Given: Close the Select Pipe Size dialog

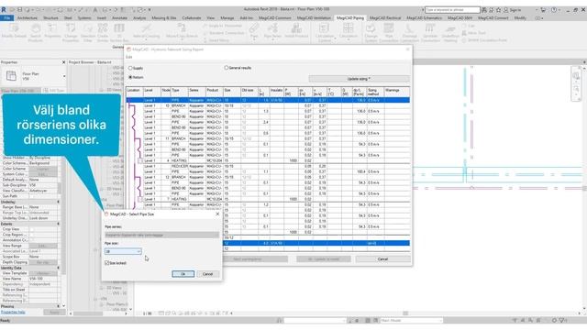Looking at the screenshot, I should point(217,214).
